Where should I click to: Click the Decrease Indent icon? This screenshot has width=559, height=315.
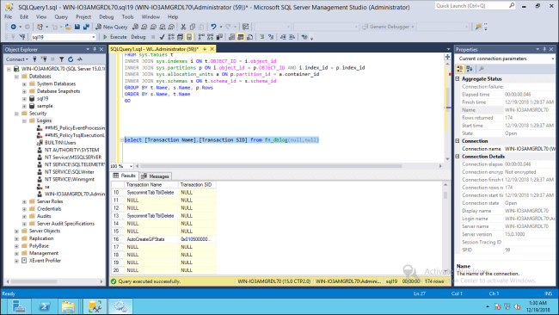[284, 37]
